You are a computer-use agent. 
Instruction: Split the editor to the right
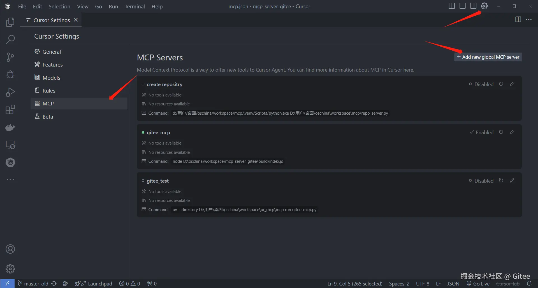518,20
